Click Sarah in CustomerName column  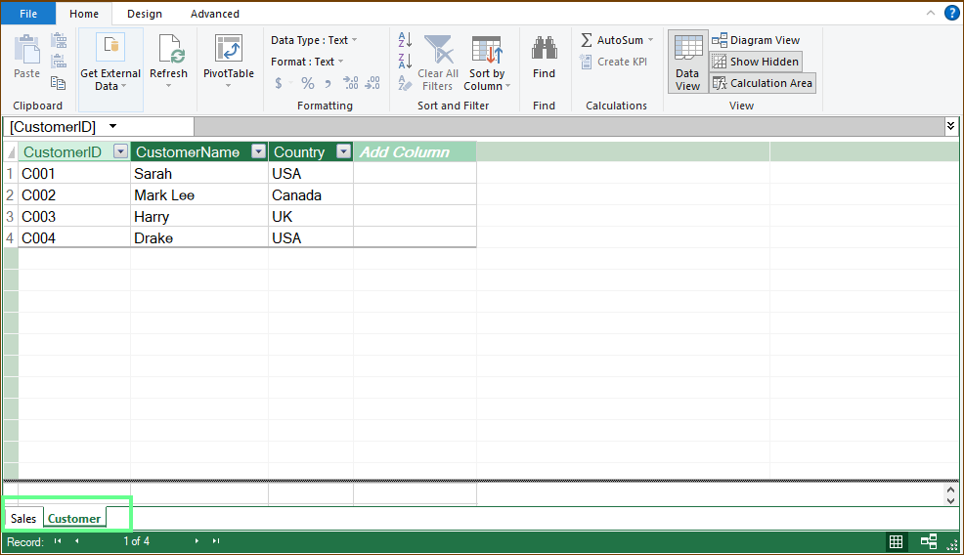[x=199, y=173]
